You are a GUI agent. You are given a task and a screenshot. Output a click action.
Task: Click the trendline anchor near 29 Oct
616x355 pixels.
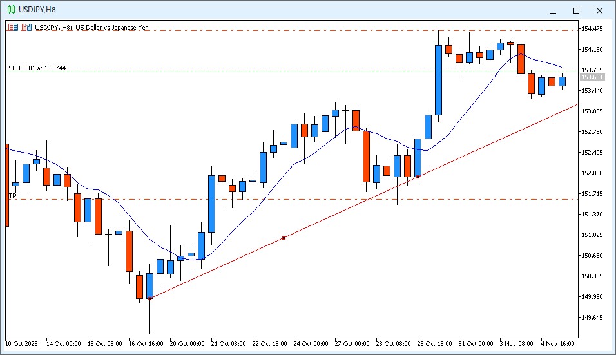tap(418, 176)
